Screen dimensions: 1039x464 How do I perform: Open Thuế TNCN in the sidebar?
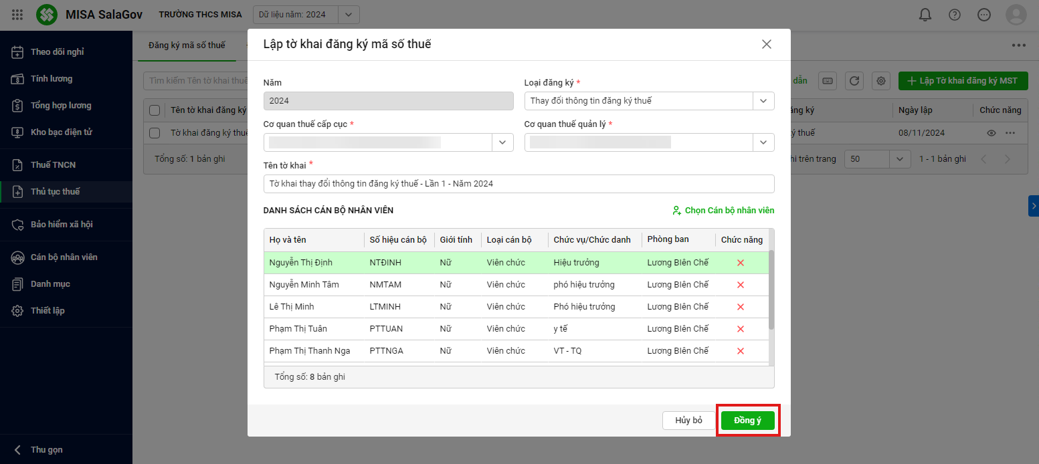coord(53,164)
